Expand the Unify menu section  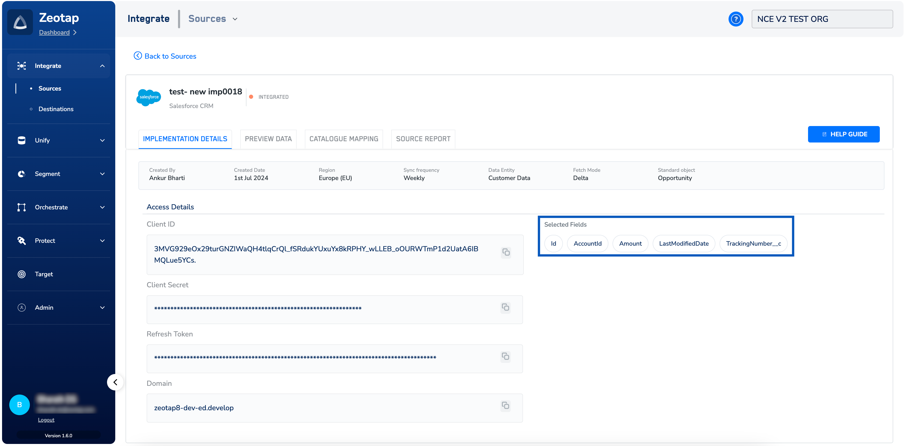(102, 140)
